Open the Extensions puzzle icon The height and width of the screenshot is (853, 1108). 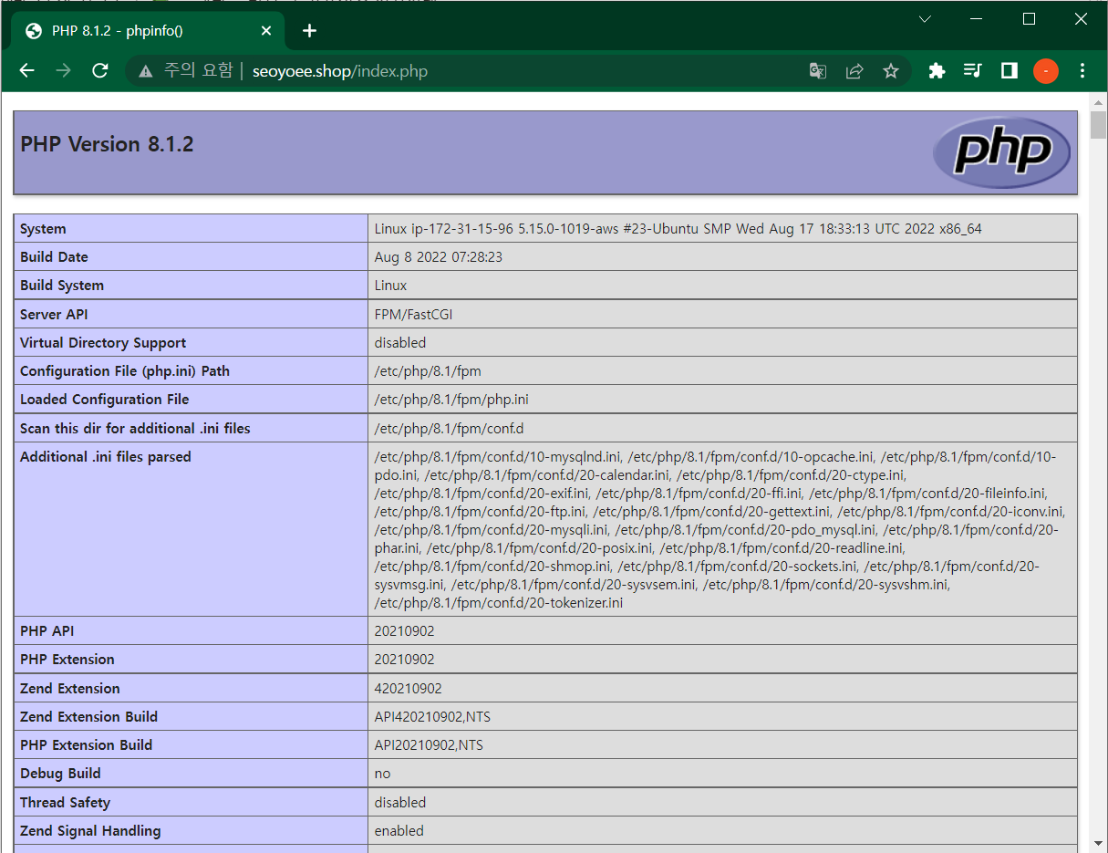pos(937,71)
